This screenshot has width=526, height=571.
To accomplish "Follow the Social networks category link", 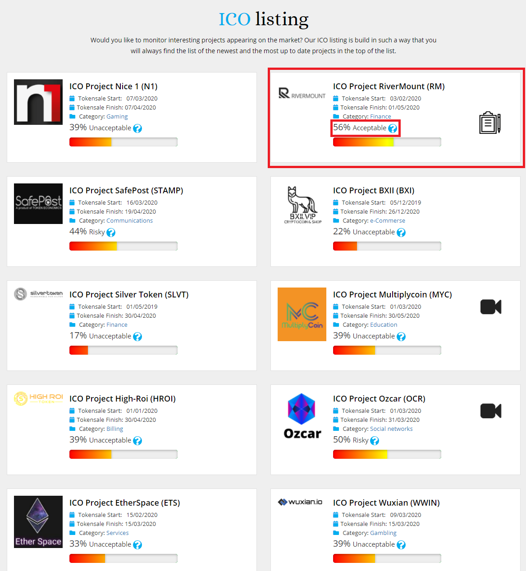I will pos(391,429).
